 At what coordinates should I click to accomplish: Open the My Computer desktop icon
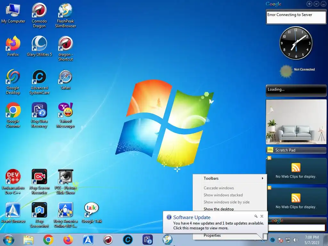point(13,13)
